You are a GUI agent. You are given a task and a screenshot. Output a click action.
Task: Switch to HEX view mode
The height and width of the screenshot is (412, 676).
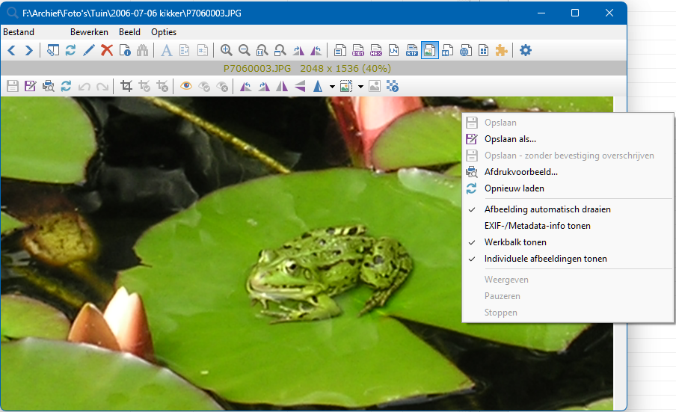[x=376, y=51]
